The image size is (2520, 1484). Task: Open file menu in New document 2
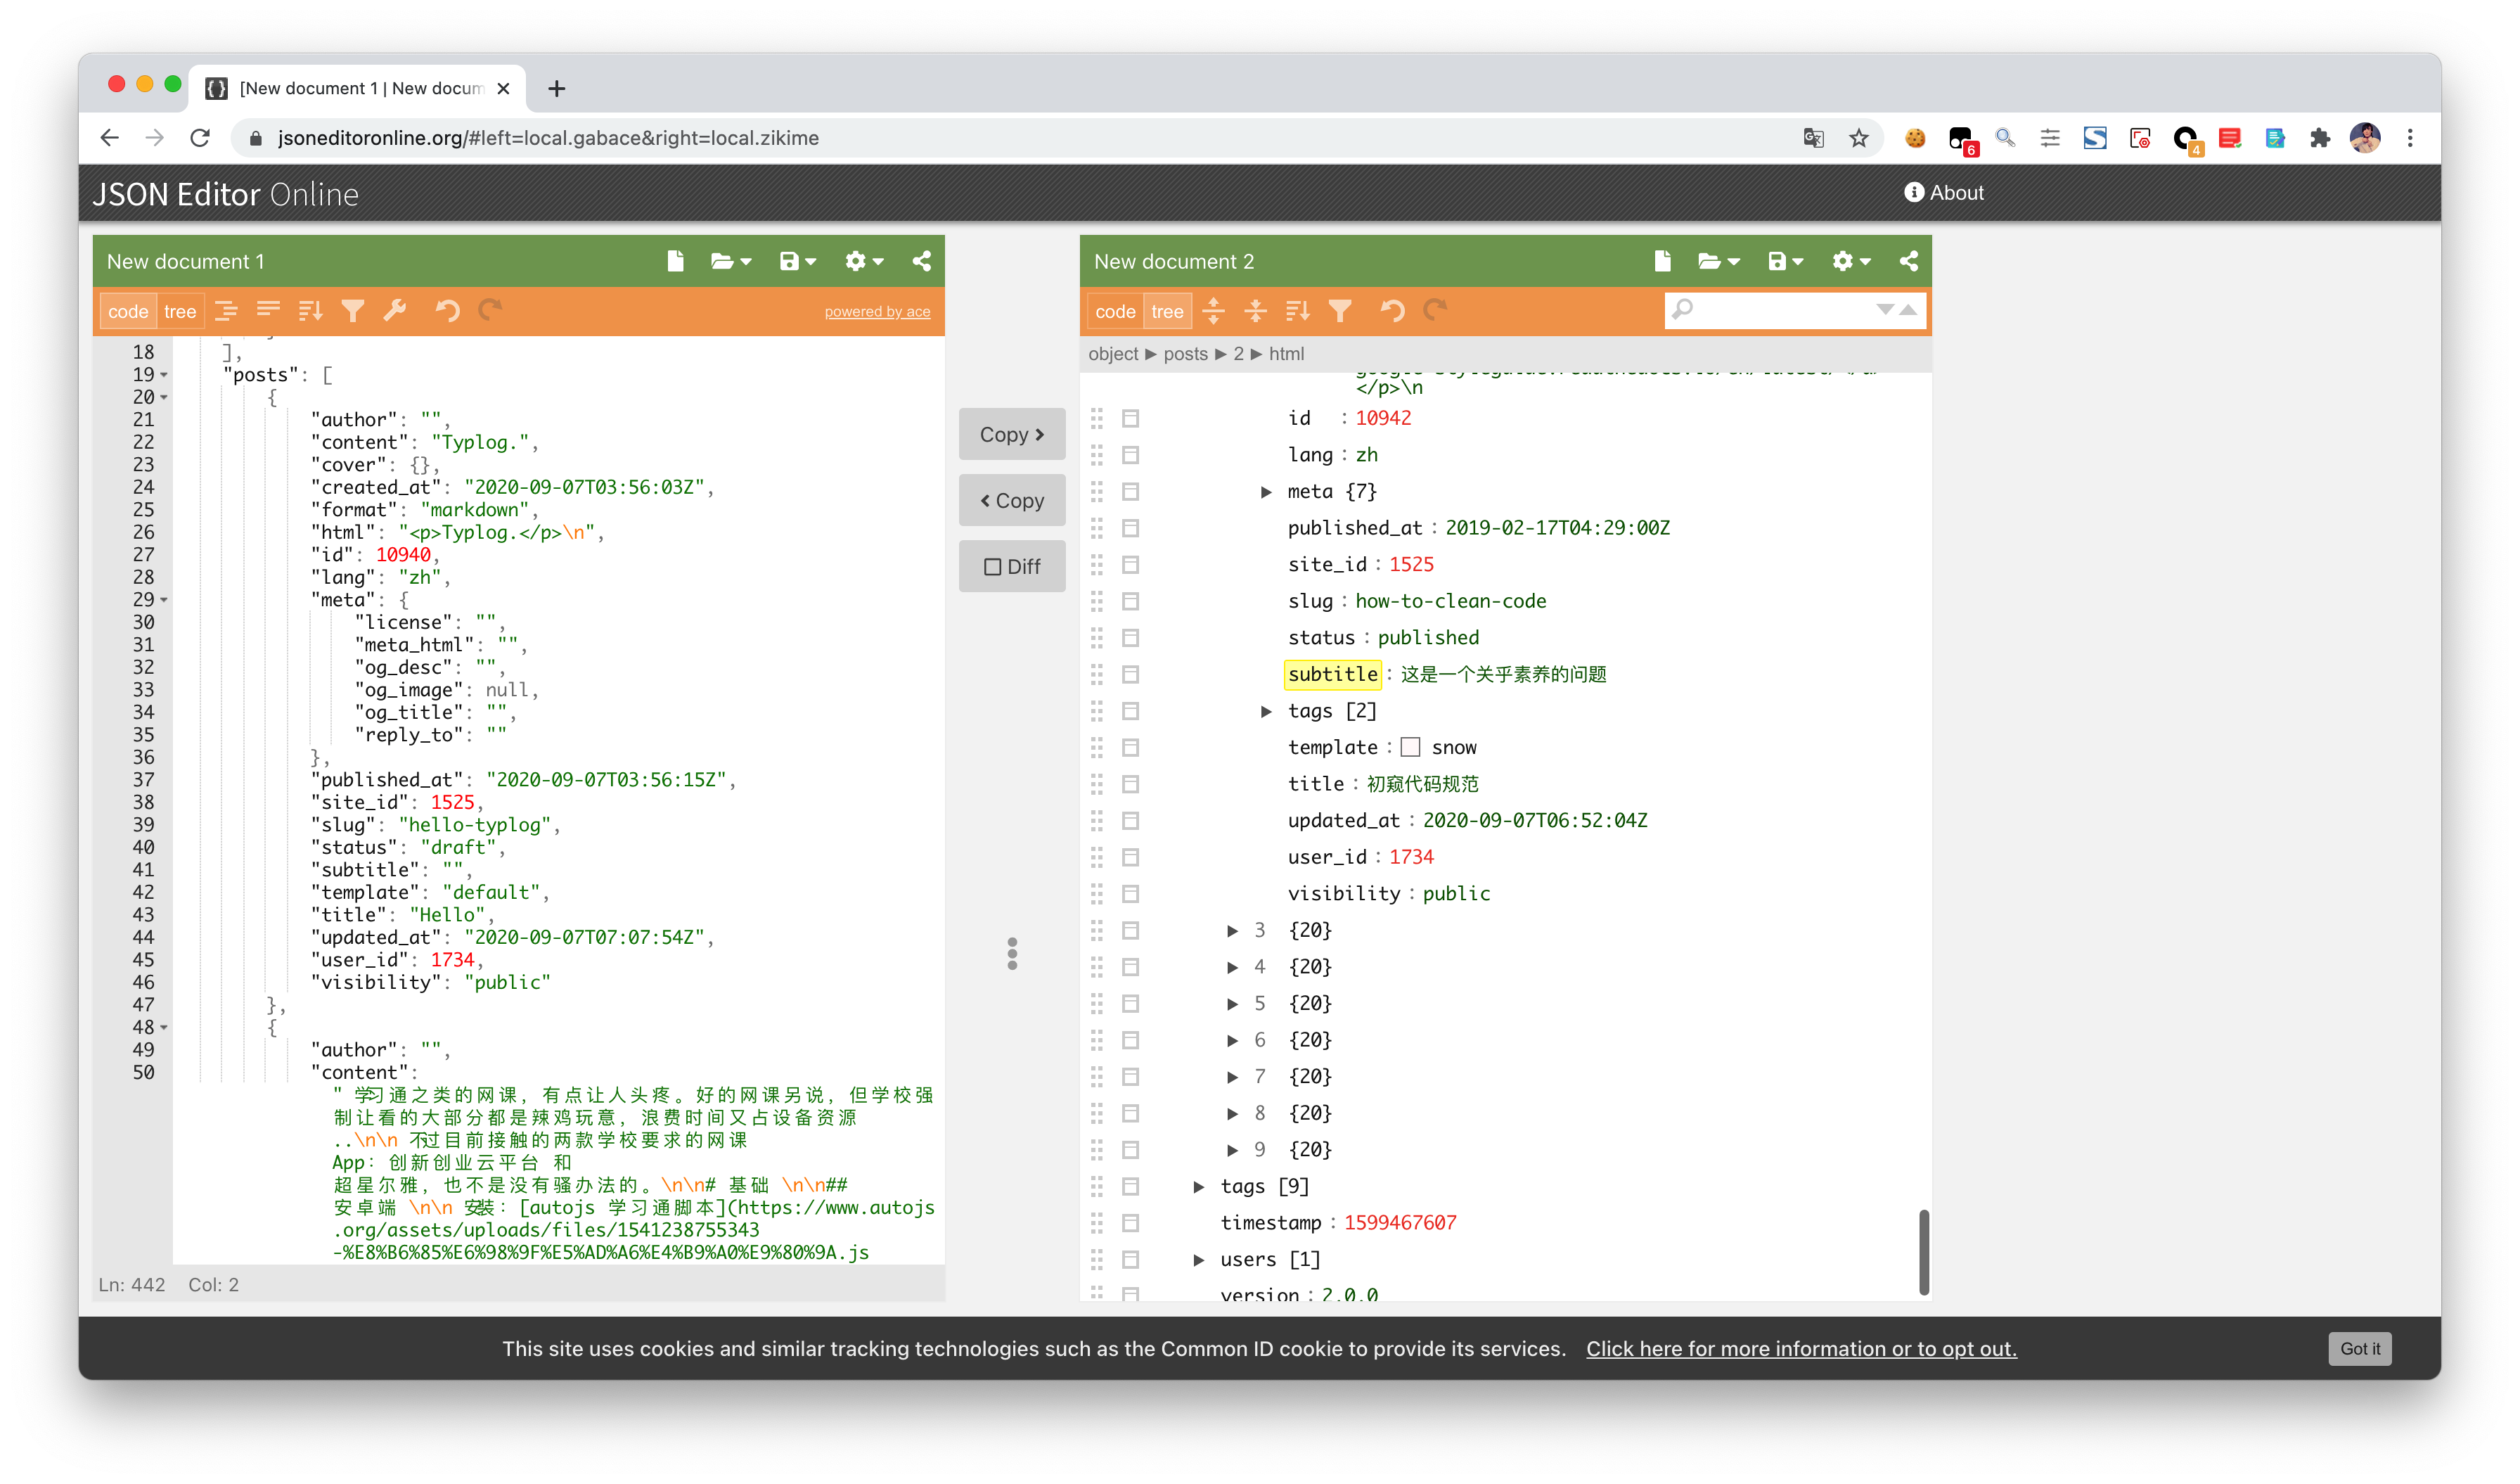(1719, 261)
